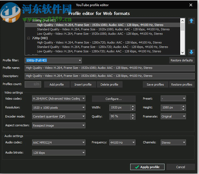Move selected profile down with blue arrow
Screen dimensions: 199x174
tap(191, 52)
